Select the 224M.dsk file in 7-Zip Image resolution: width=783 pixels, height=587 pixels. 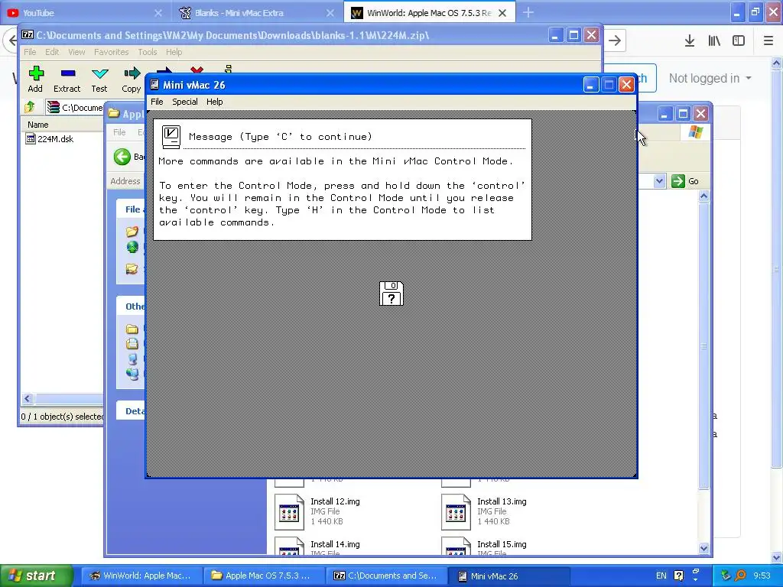pyautogui.click(x=50, y=139)
